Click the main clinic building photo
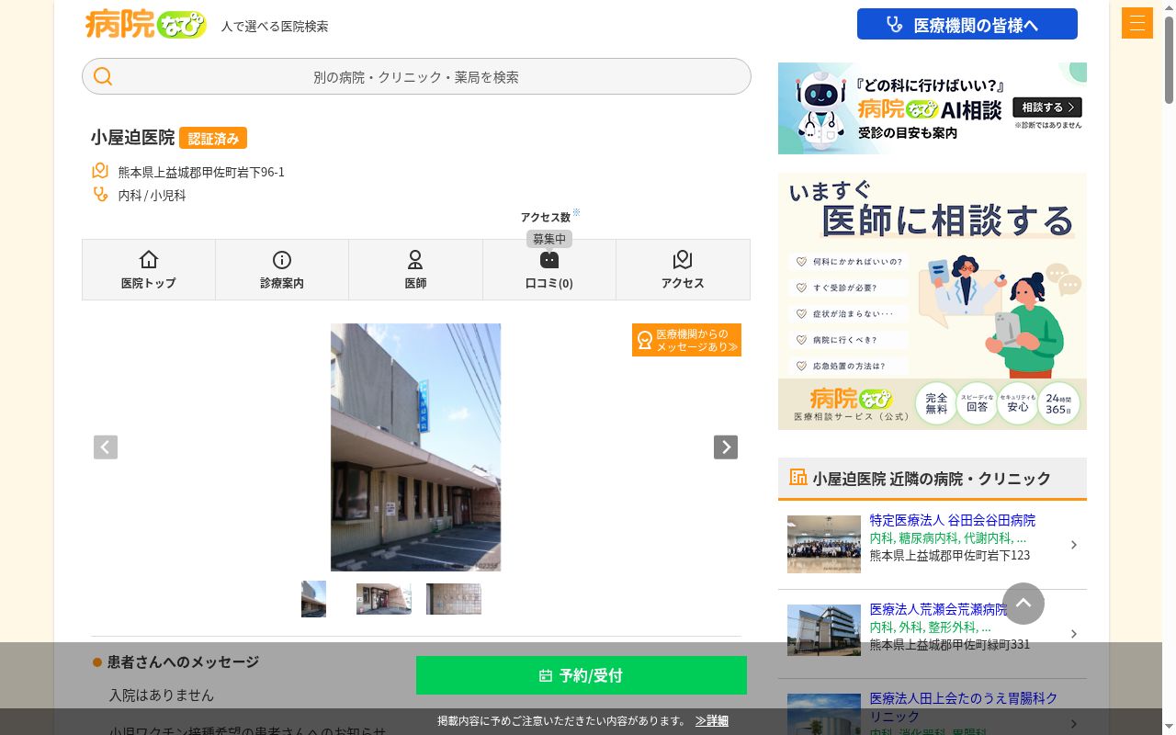This screenshot has height=735, width=1176. pos(416,447)
